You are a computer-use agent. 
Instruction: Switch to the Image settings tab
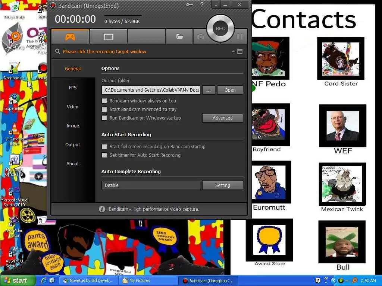coord(73,125)
